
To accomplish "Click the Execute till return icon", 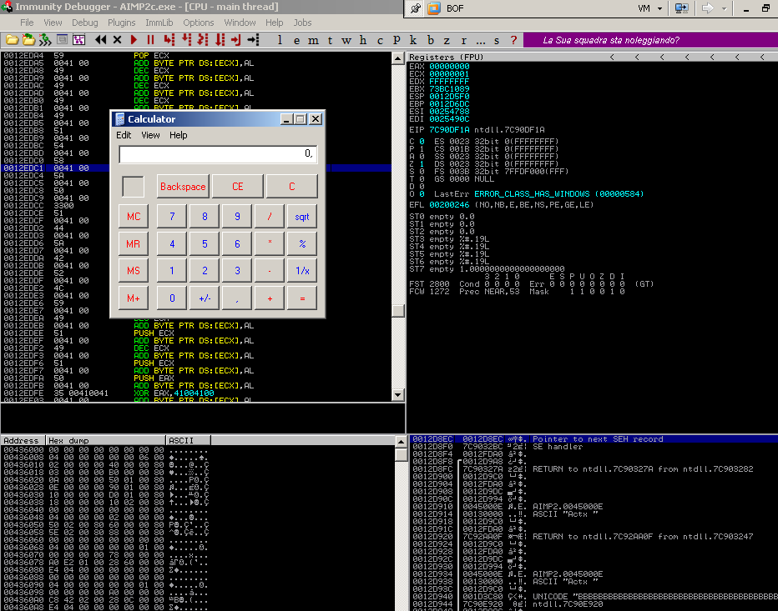I will point(236,40).
